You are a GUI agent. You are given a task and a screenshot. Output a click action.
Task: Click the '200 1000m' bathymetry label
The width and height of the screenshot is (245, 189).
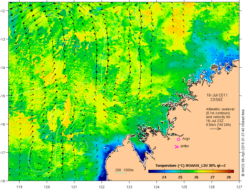(x=124, y=170)
